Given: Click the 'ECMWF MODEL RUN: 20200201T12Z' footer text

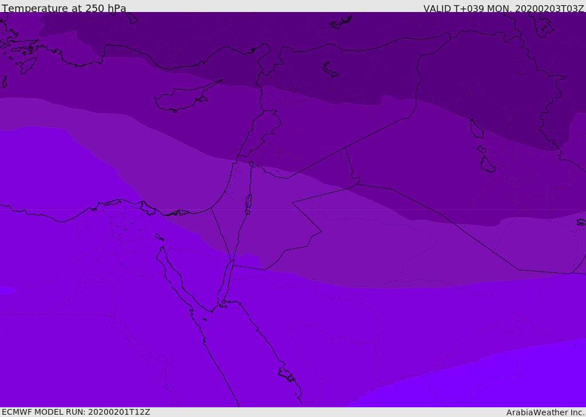Looking at the screenshot, I should click(76, 412).
